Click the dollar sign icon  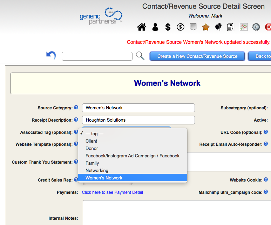(x=168, y=27)
